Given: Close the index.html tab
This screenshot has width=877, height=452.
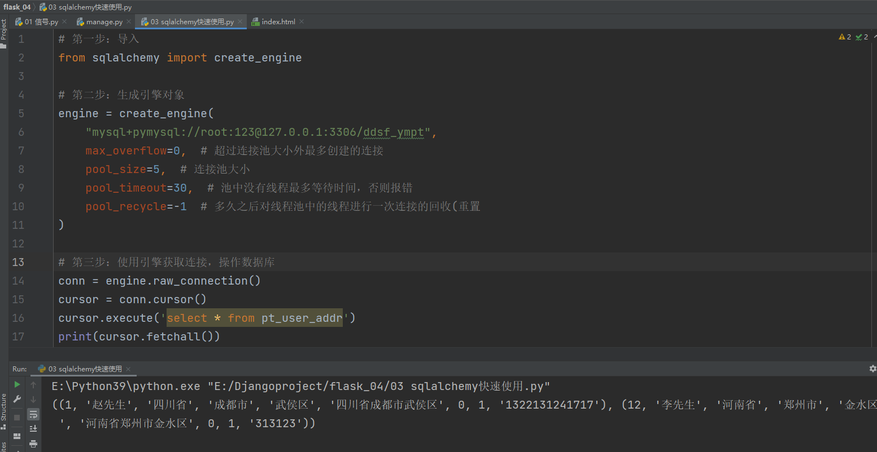Looking at the screenshot, I should pyautogui.click(x=302, y=22).
